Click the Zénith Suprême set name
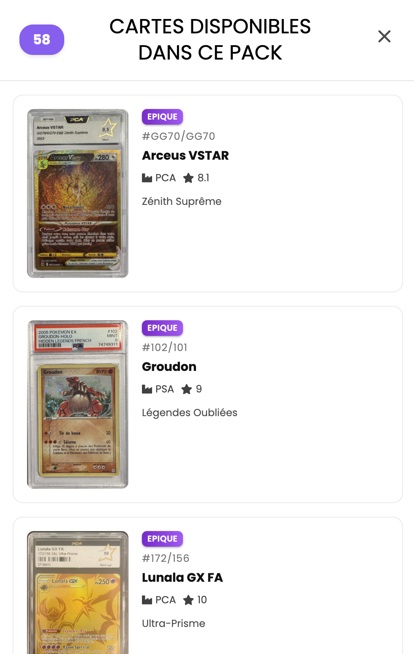Image resolution: width=414 pixels, height=654 pixels. 182,202
